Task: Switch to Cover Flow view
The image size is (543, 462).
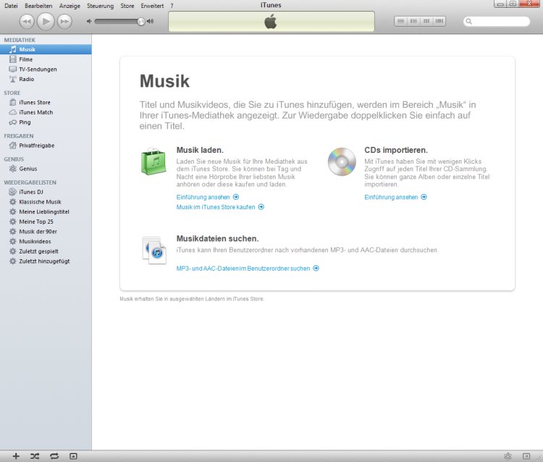Action: click(x=439, y=22)
